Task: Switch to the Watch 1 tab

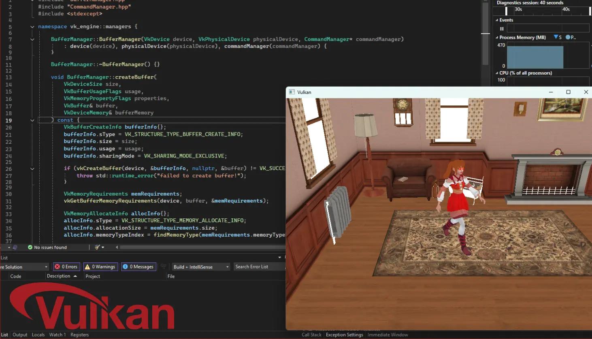Action: tap(57, 335)
